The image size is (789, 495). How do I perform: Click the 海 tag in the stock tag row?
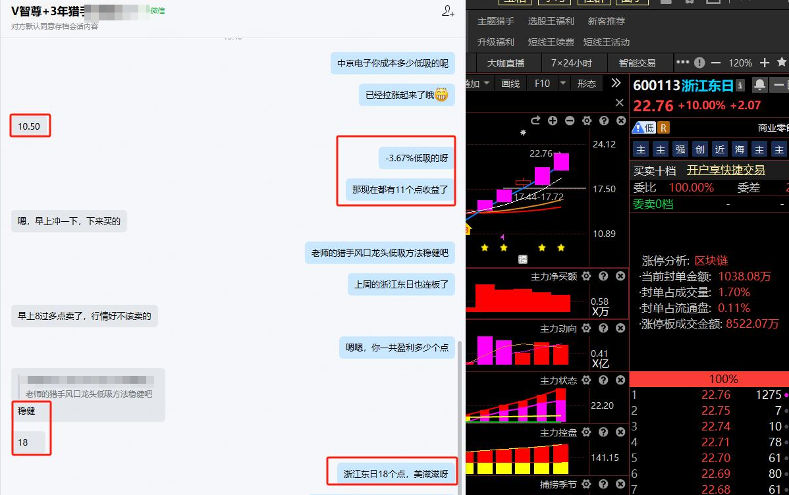click(x=740, y=149)
